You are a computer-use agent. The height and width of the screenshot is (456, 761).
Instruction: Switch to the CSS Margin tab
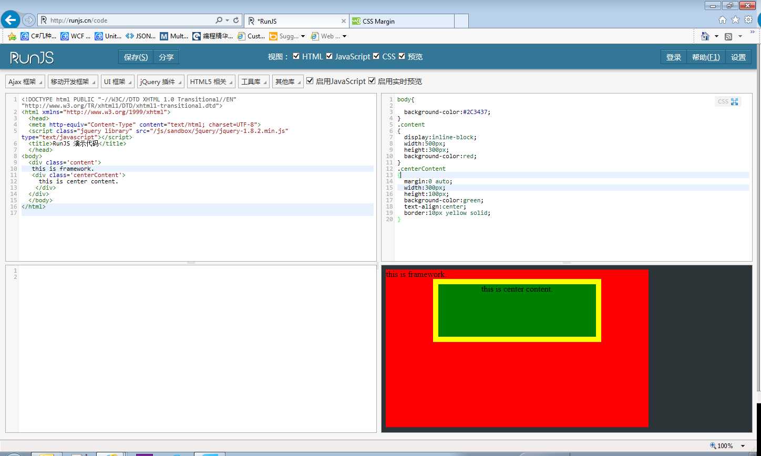tap(402, 21)
